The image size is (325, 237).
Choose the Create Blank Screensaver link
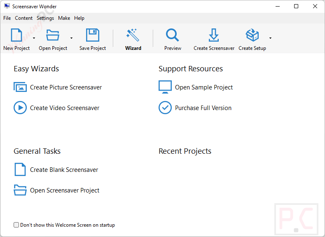(x=64, y=170)
